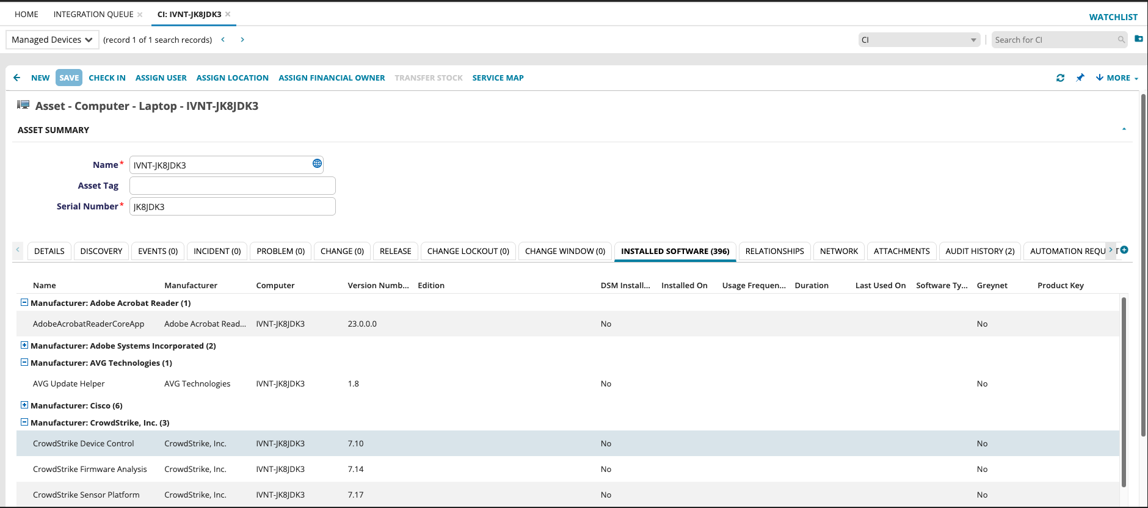This screenshot has height=508, width=1148.
Task: Click the back arrow beside NEW
Action: coord(17,78)
